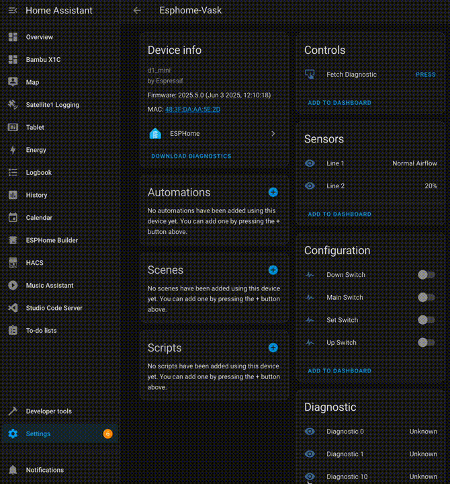Image resolution: width=450 pixels, height=484 pixels.
Task: Click the 20% value of Line 2
Action: tap(431, 186)
